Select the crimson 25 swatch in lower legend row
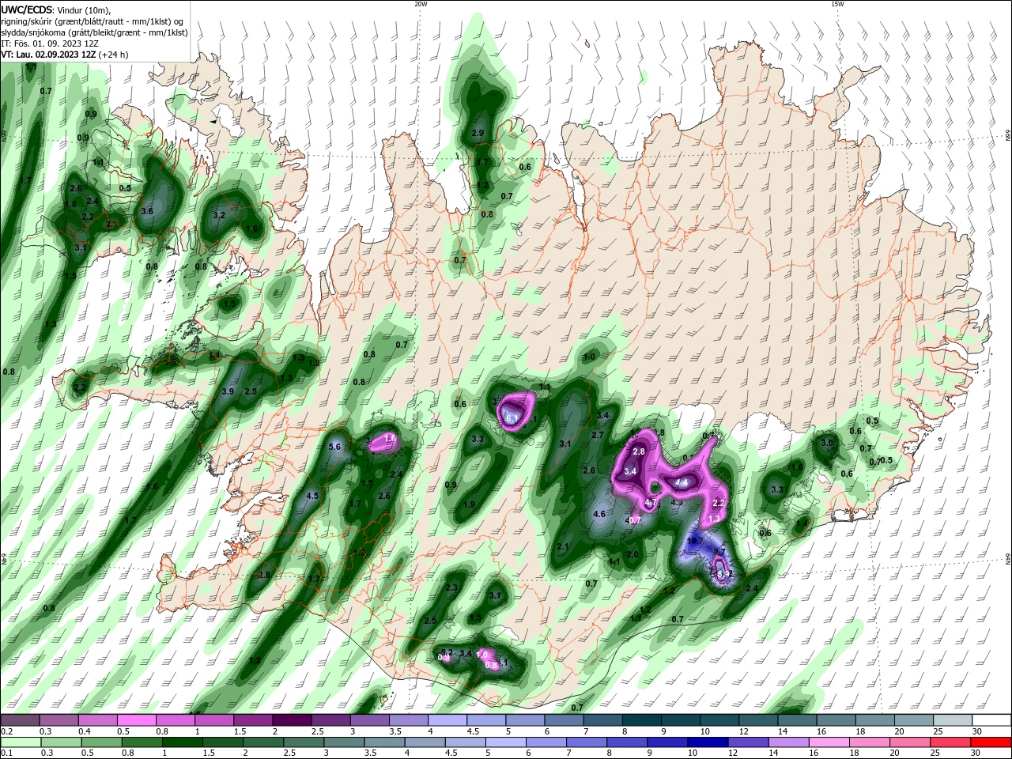 tap(951, 742)
